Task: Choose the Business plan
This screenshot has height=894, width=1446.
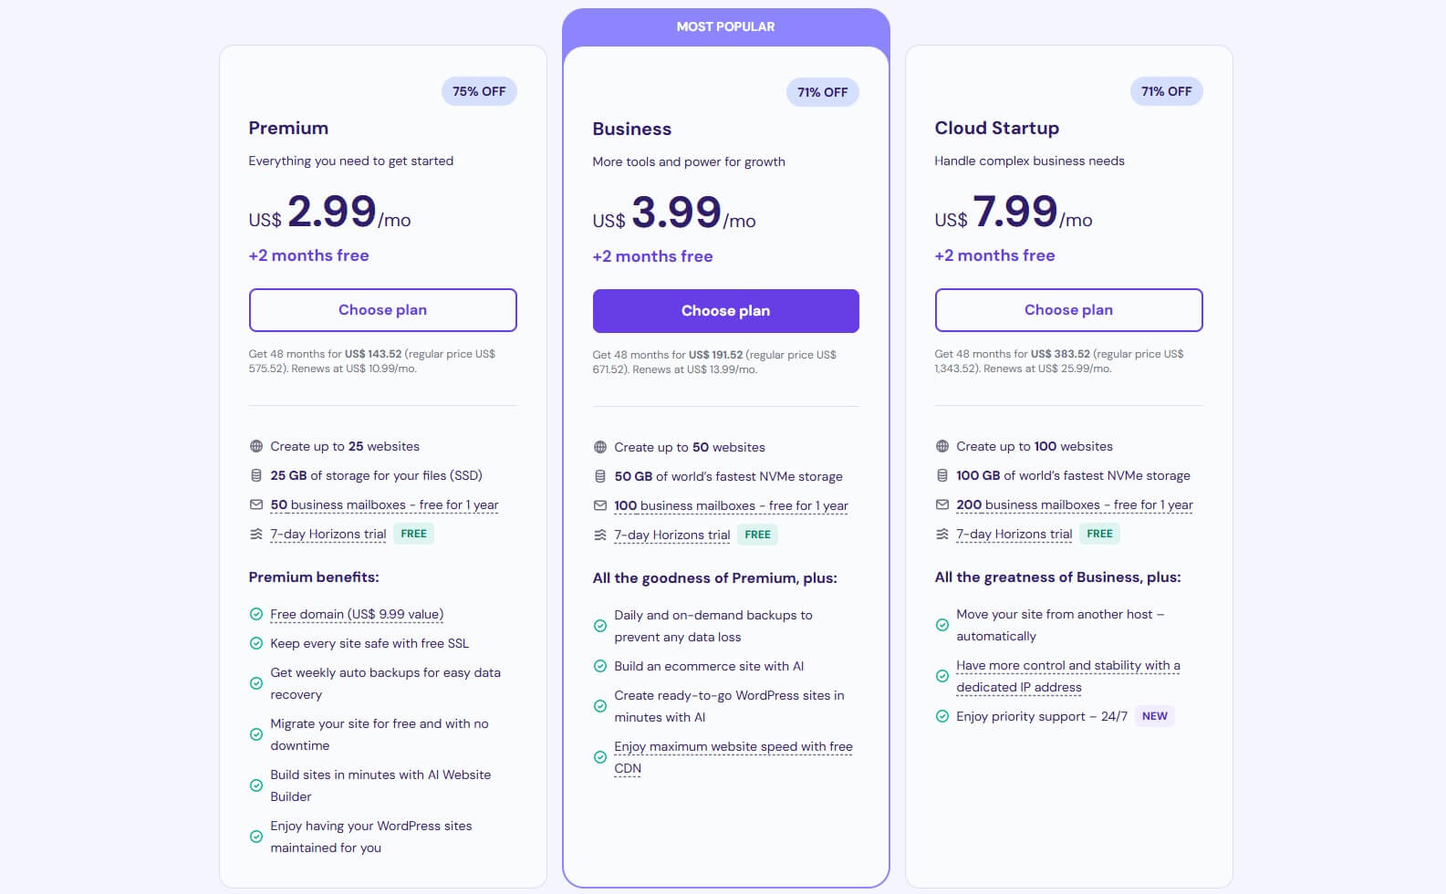Action: [725, 310]
